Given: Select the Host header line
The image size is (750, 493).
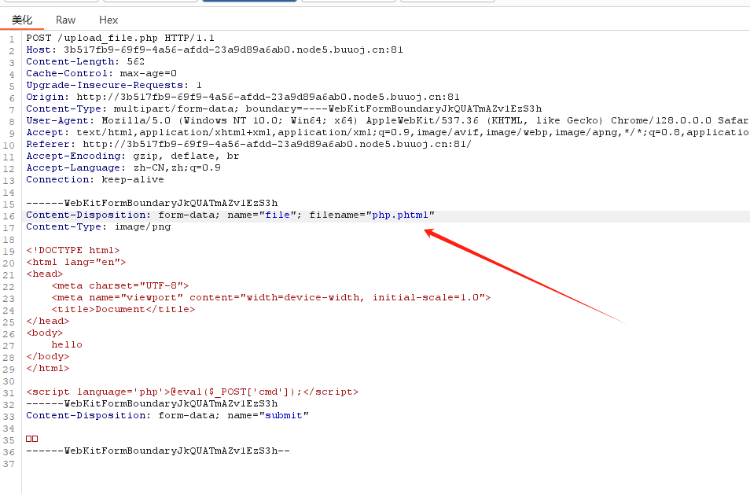Looking at the screenshot, I should 215,50.
